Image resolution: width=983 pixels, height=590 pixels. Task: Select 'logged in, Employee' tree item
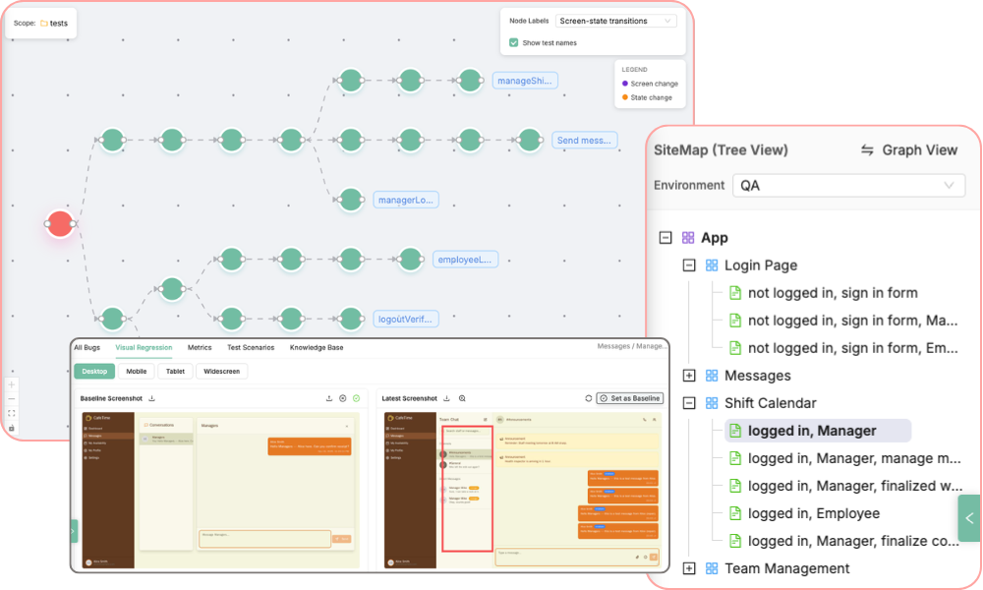click(813, 513)
